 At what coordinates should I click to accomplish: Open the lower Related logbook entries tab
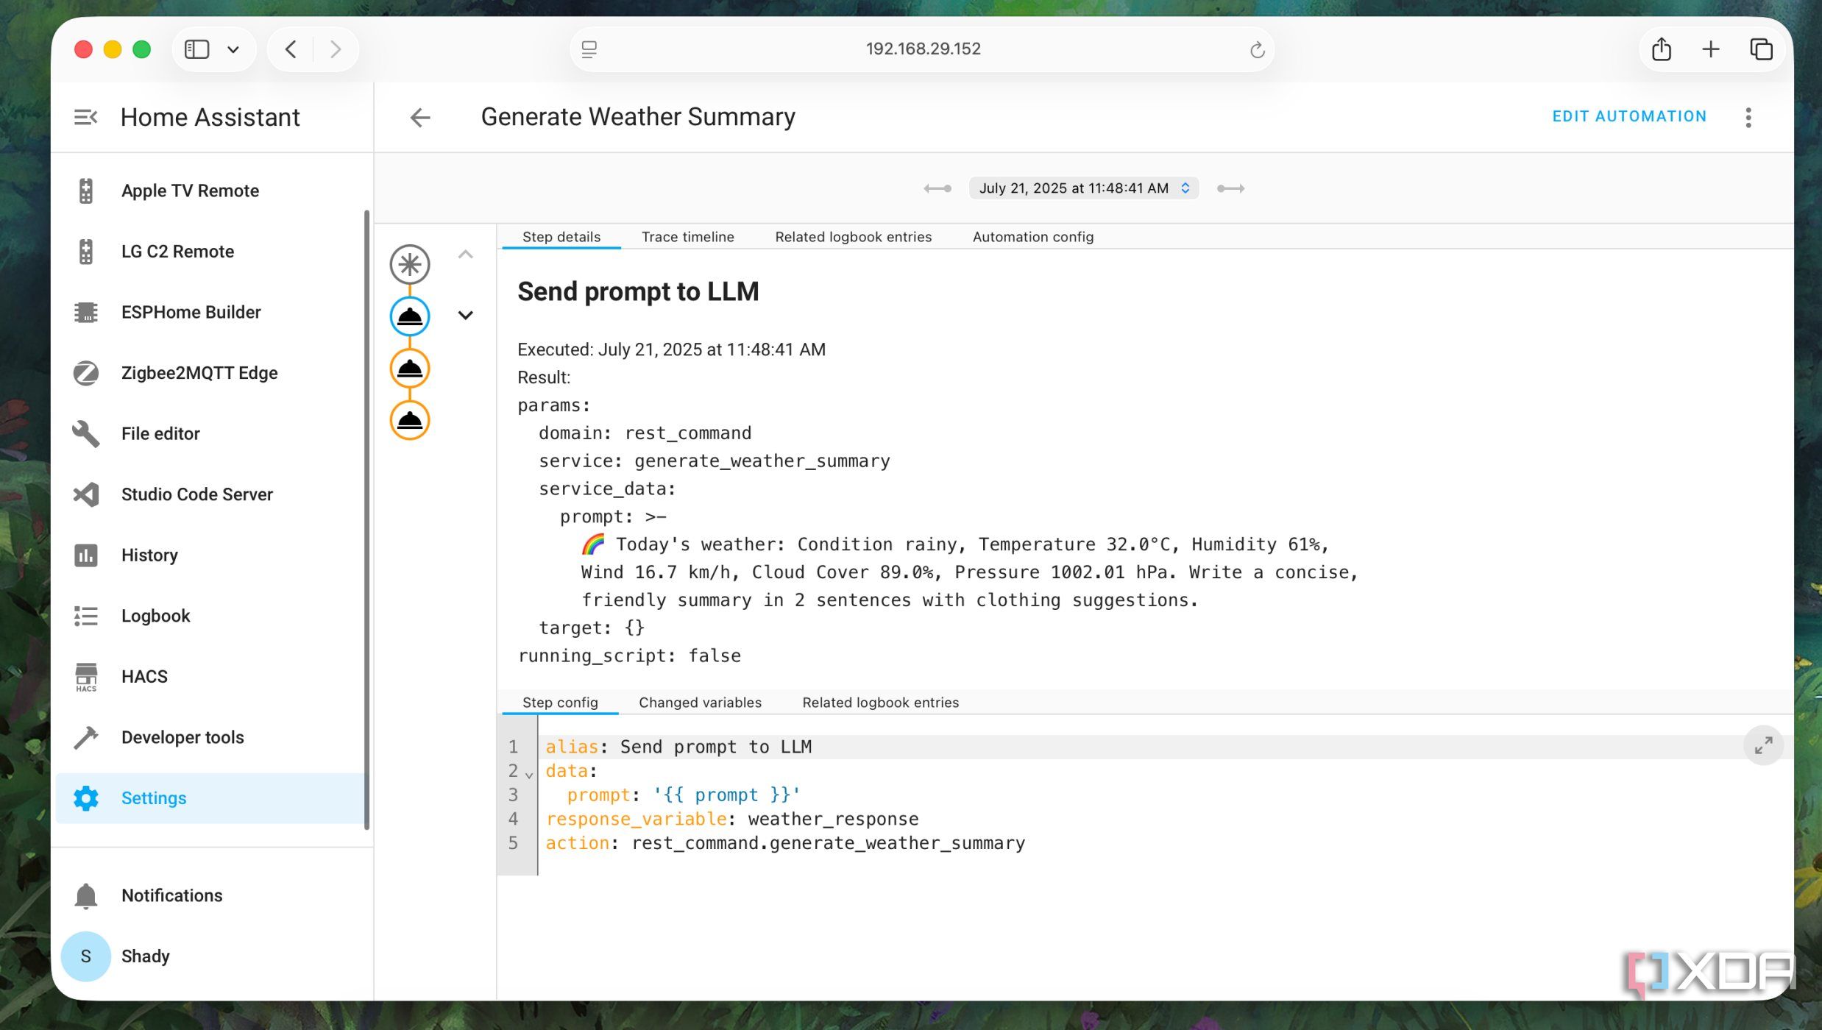tap(880, 703)
